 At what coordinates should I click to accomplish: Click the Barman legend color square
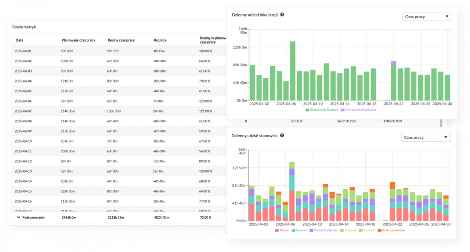point(293,230)
